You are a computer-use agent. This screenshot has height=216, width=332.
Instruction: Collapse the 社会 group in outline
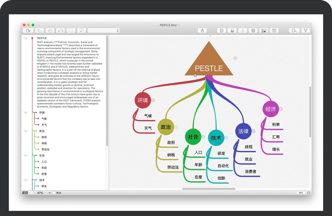tap(26, 155)
